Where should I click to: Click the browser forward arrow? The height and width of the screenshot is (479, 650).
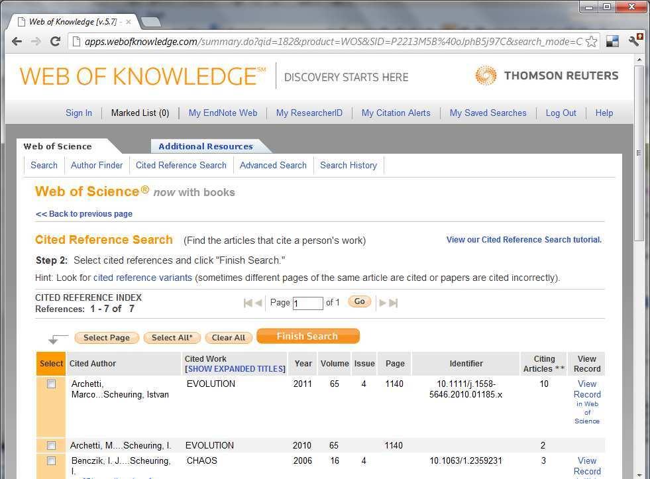click(x=36, y=42)
